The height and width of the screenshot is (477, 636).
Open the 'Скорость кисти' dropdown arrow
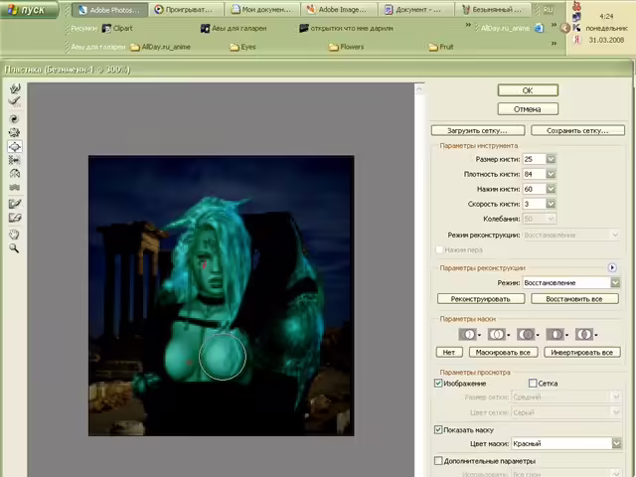(x=551, y=204)
